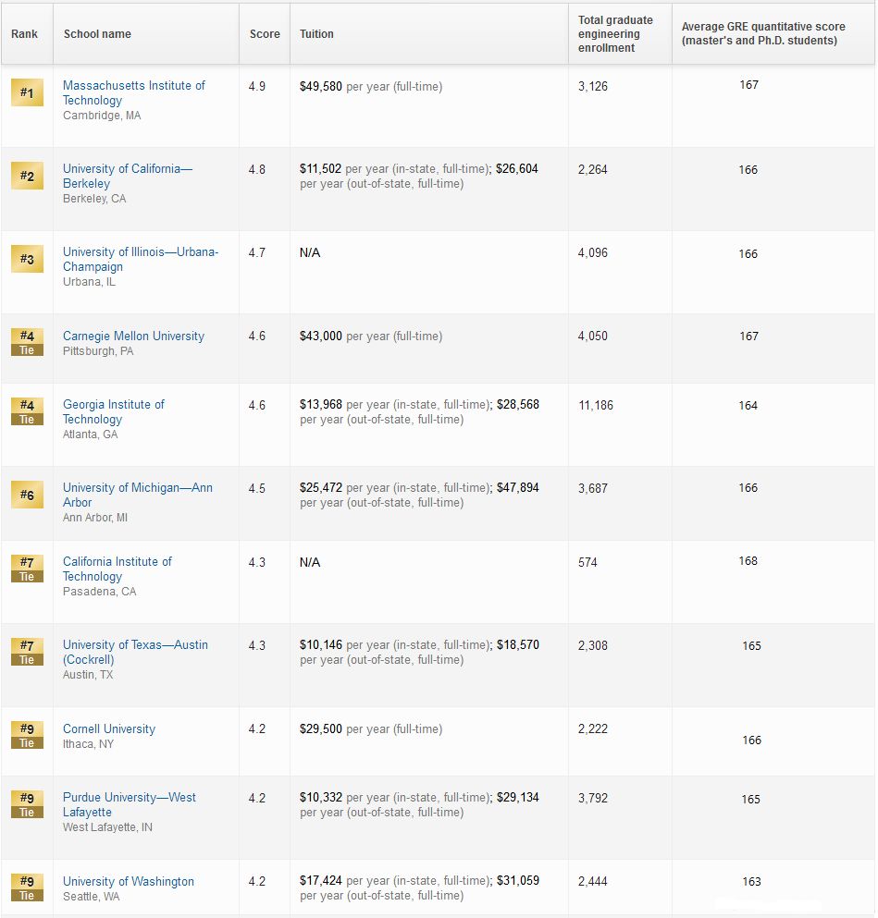The image size is (878, 918).
Task: Select enrollment value 2,444
Action: 593,881
